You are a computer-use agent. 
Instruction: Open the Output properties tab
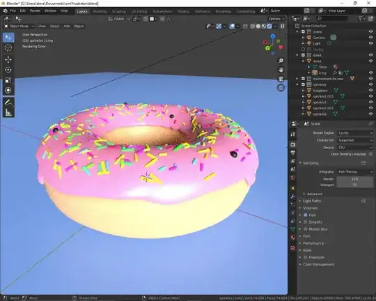tap(292, 153)
